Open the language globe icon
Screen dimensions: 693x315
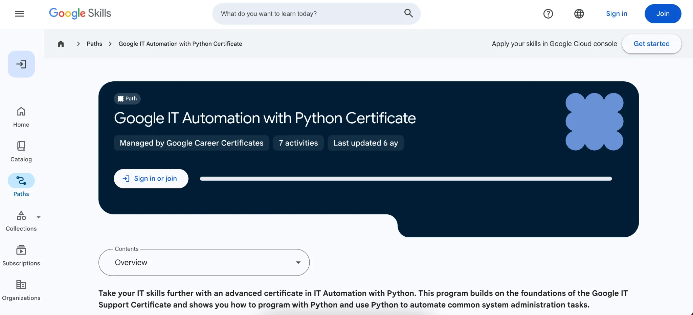[x=579, y=14]
